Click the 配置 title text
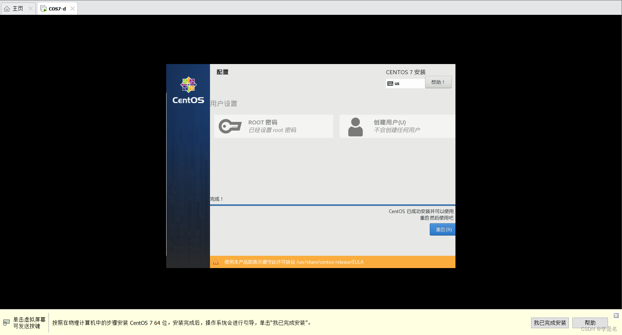Screen dimensions: 622x335 pos(222,72)
